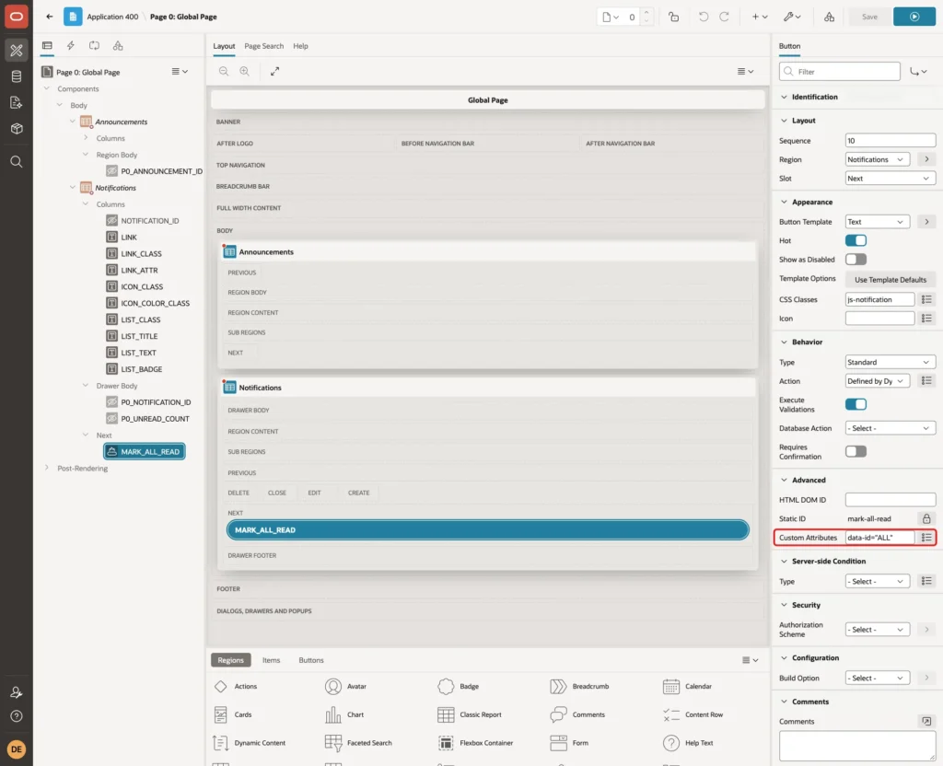Expand Post-Rendering tree node
This screenshot has width=943, height=766.
pyautogui.click(x=47, y=468)
